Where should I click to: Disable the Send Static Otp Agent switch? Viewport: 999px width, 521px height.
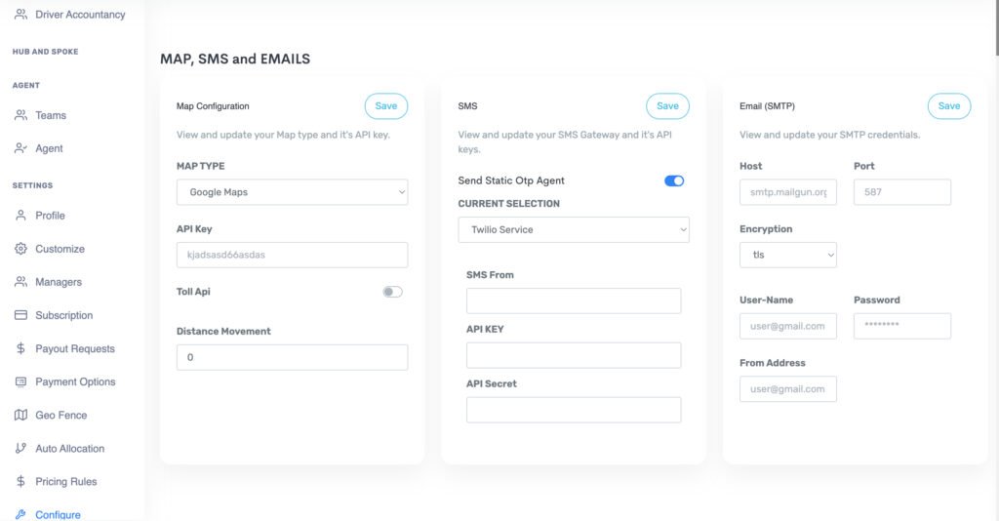(674, 180)
